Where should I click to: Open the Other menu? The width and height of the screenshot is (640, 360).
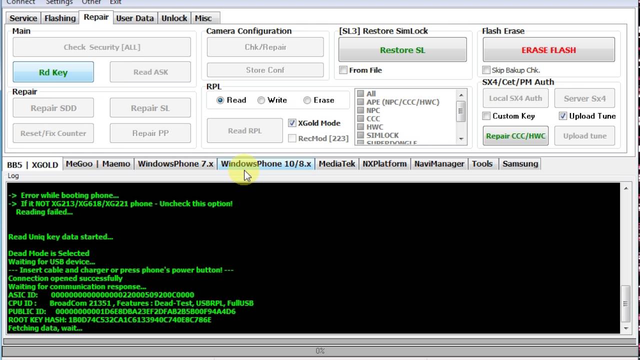click(x=91, y=2)
